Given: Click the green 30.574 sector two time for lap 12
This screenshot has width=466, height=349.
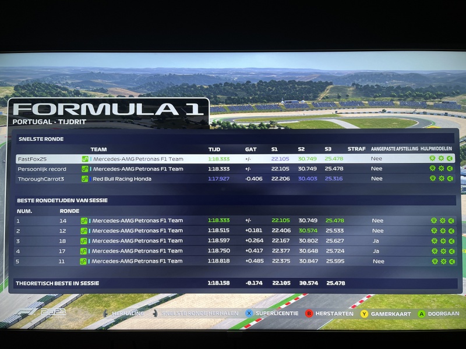Looking at the screenshot, I should (x=308, y=230).
